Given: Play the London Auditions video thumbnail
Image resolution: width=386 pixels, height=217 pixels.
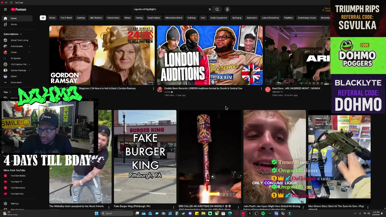Looking at the screenshot, I should pos(210,55).
